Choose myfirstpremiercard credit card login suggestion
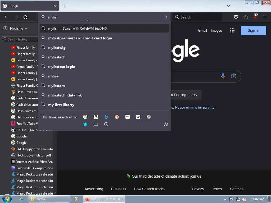This screenshot has width=271, height=203. tap(104, 38)
